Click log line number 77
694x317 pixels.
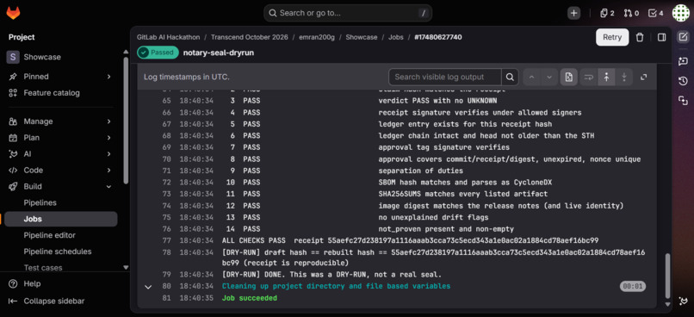click(x=166, y=241)
